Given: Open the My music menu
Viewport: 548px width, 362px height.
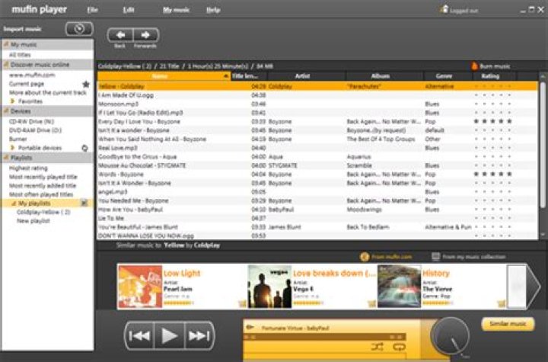Looking at the screenshot, I should pyautogui.click(x=176, y=10).
